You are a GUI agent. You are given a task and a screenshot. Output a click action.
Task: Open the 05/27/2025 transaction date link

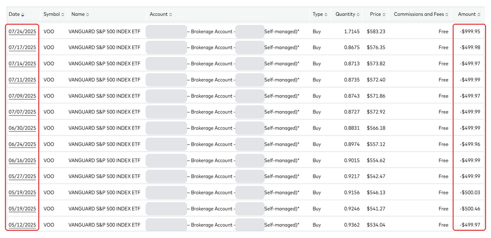(22, 176)
